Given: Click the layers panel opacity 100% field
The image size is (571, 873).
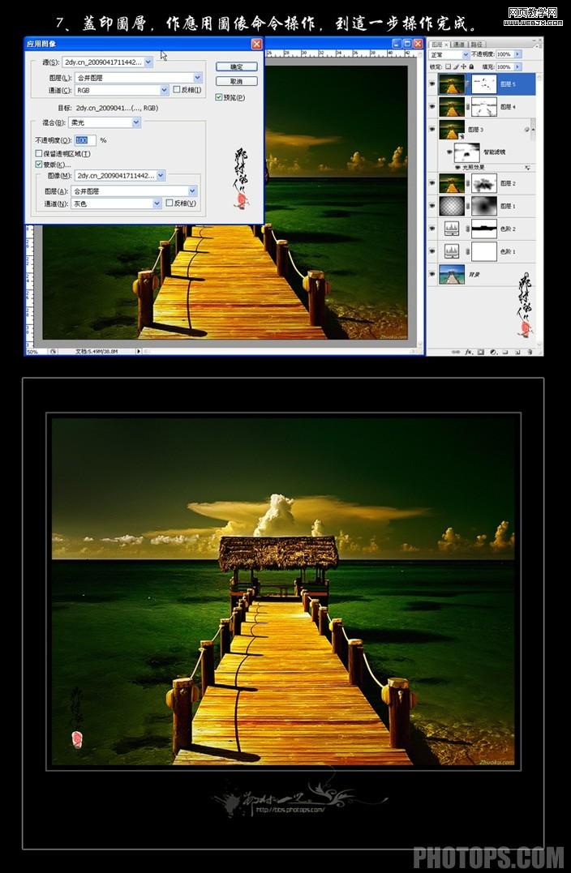Looking at the screenshot, I should pyautogui.click(x=504, y=54).
